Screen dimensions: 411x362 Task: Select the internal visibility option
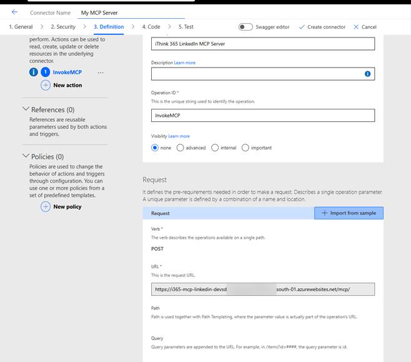(x=215, y=148)
